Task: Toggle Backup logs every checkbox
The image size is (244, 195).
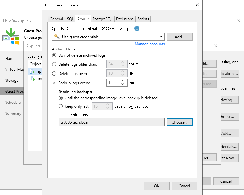Action: click(x=54, y=83)
